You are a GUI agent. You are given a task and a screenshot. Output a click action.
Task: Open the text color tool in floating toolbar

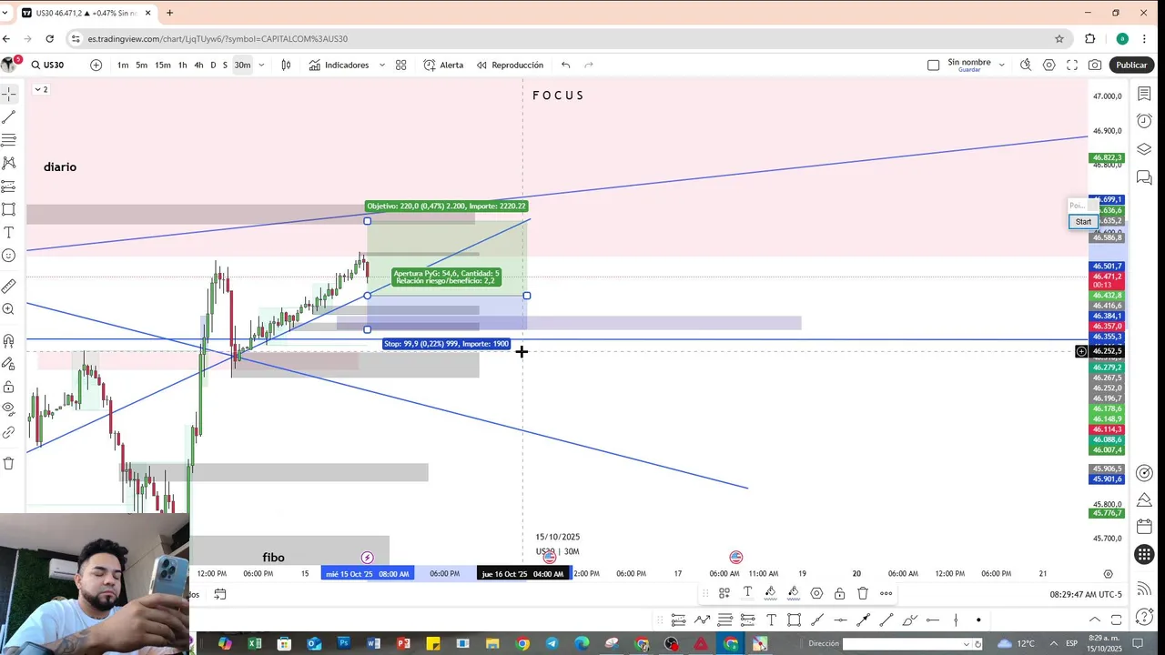[747, 593]
